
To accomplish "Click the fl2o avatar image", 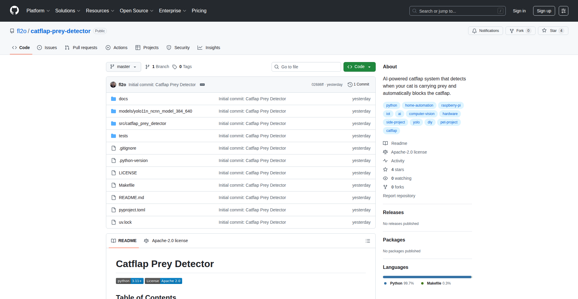I will (113, 85).
